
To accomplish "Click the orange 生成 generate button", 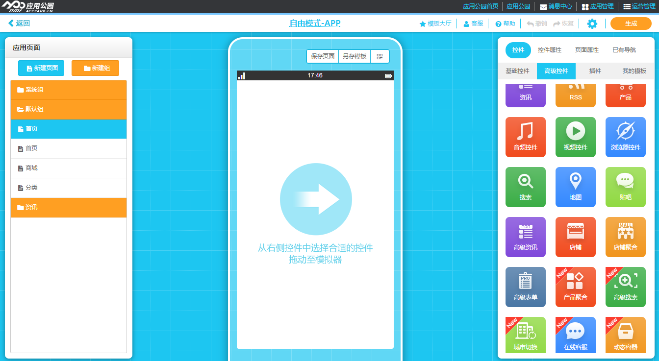I will [x=631, y=23].
